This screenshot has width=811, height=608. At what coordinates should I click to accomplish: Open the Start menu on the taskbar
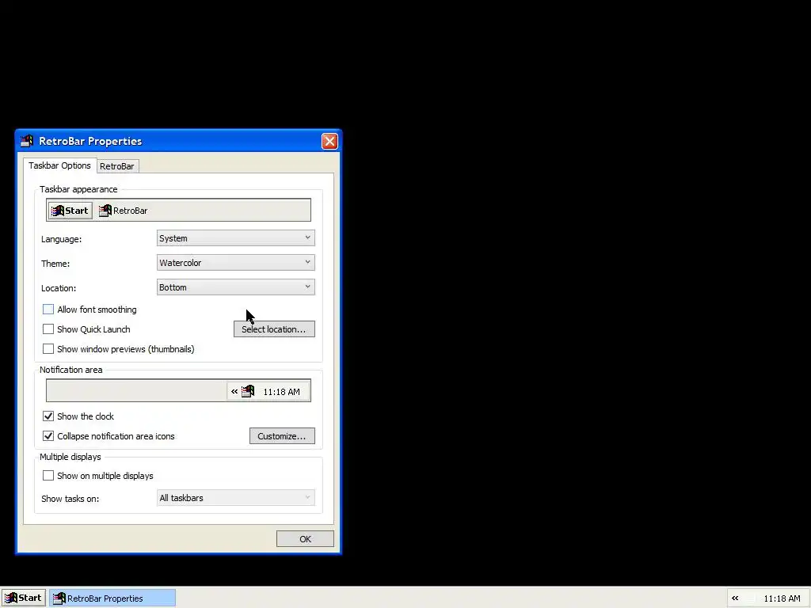coord(23,598)
